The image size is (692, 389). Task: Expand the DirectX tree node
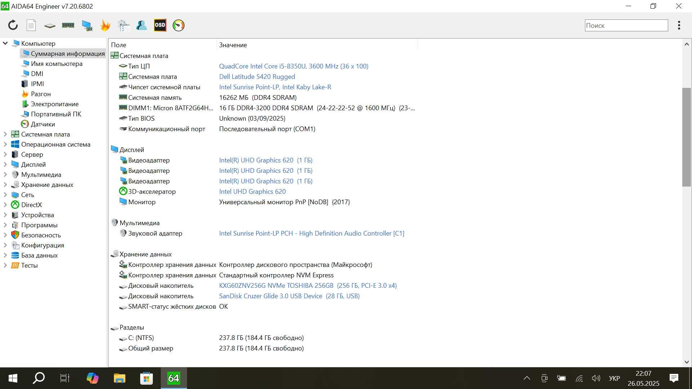tap(5, 205)
